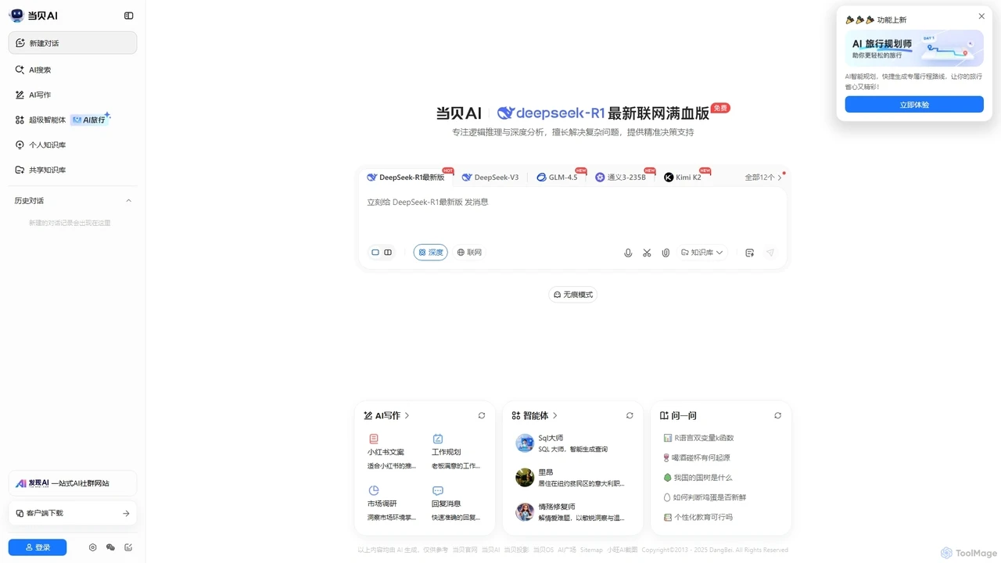The width and height of the screenshot is (1001, 563).
Task: Refresh the 智能体 card list
Action: click(x=630, y=415)
